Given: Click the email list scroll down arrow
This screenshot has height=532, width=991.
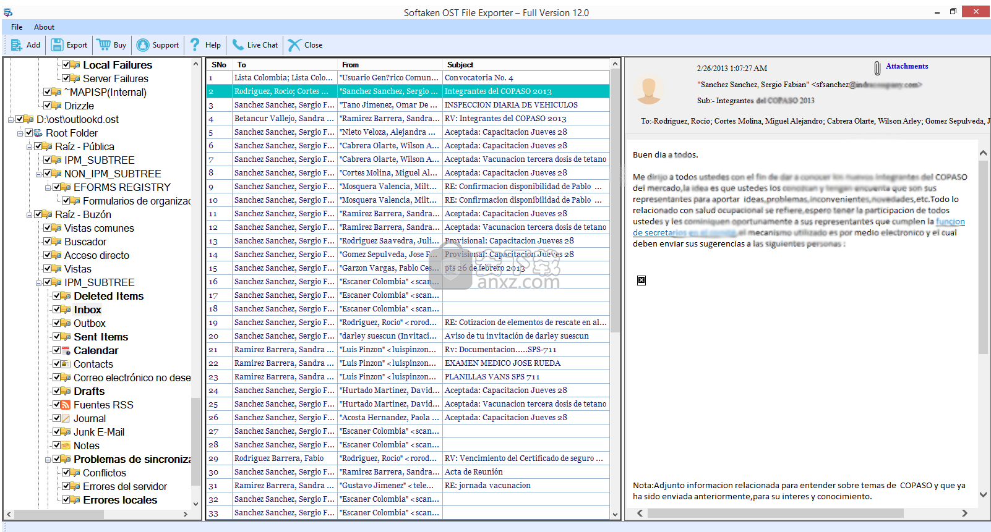Looking at the screenshot, I should click(615, 514).
